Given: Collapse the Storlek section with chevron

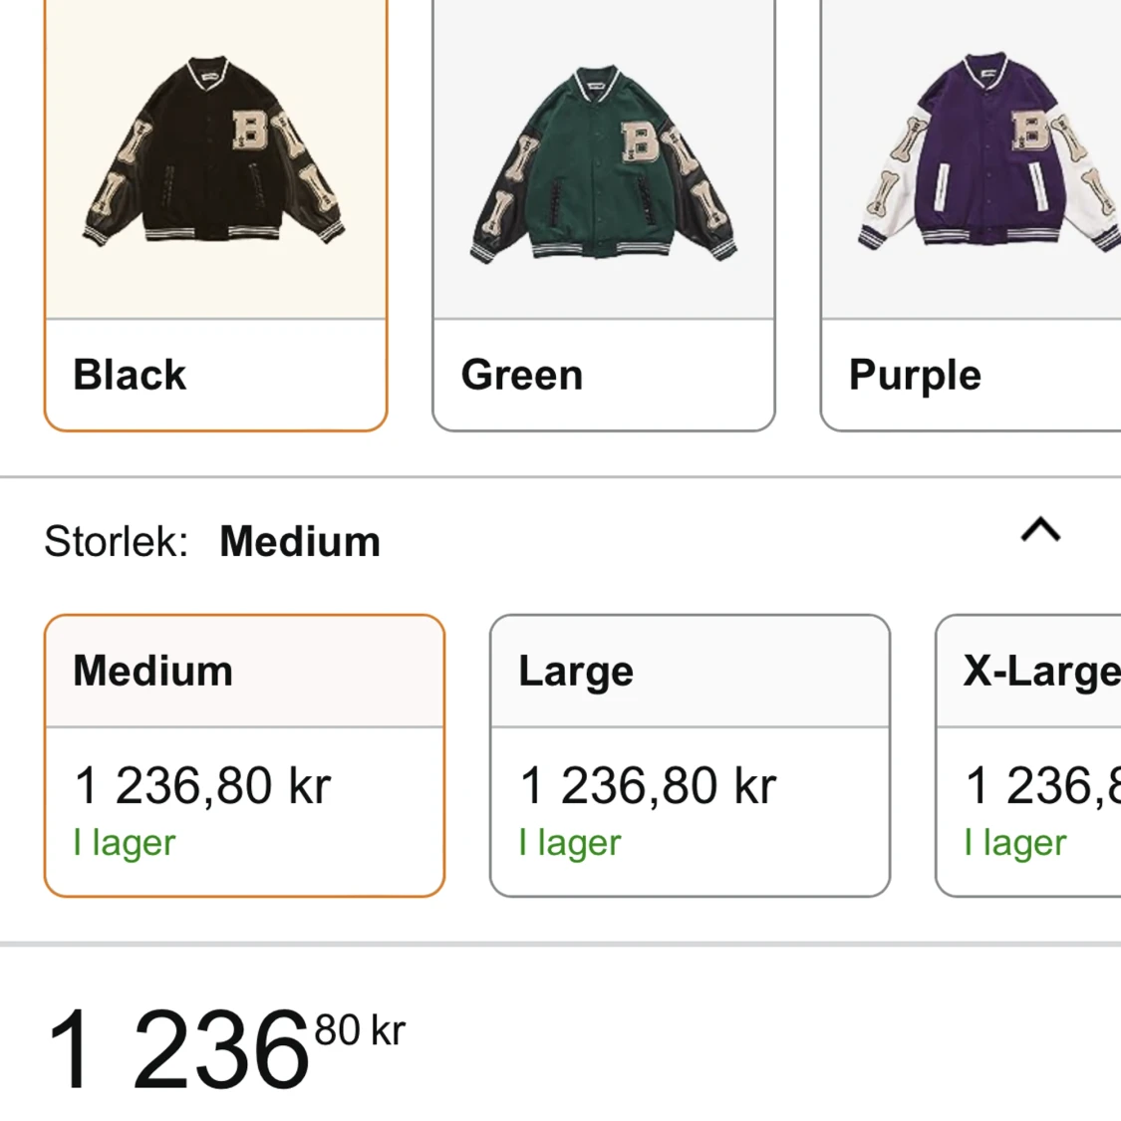Looking at the screenshot, I should coord(1040,530).
